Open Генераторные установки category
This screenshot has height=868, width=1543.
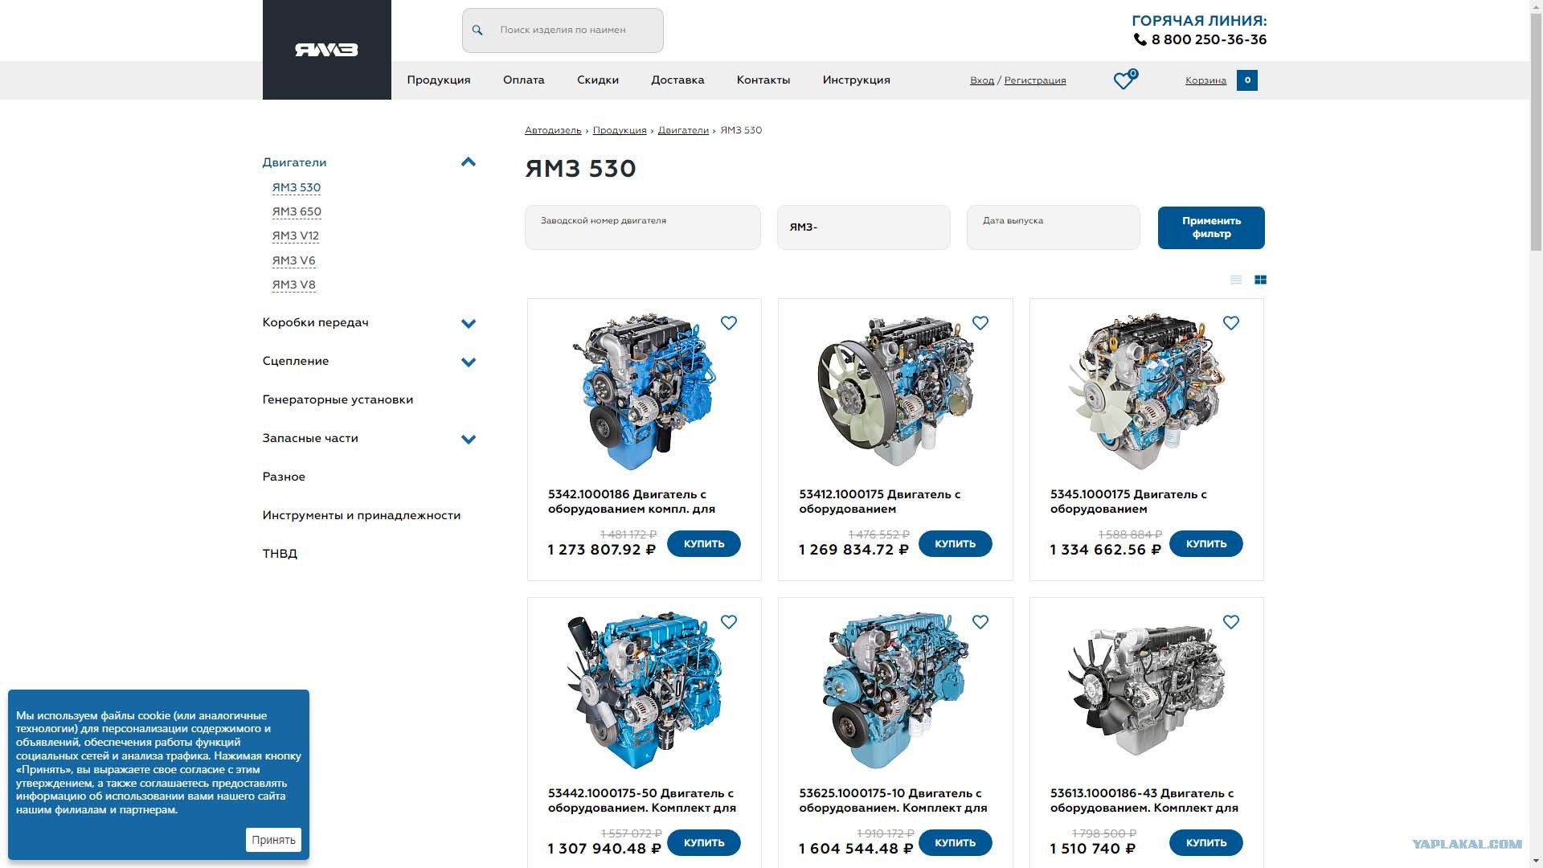pos(338,399)
